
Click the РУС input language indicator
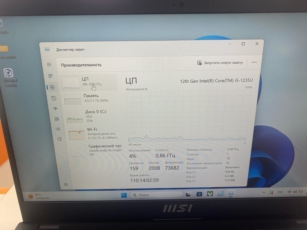pyautogui.click(x=280, y=192)
